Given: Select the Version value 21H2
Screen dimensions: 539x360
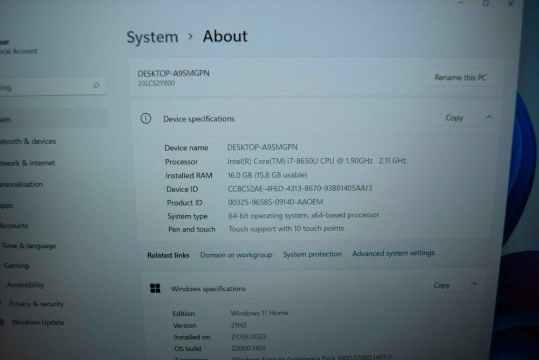Looking at the screenshot, I should pos(239,325).
